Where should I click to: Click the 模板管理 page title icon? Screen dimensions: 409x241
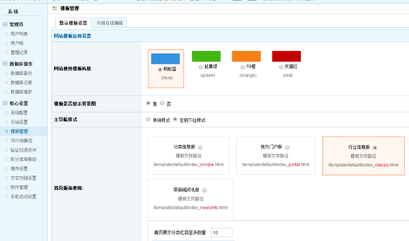point(55,9)
